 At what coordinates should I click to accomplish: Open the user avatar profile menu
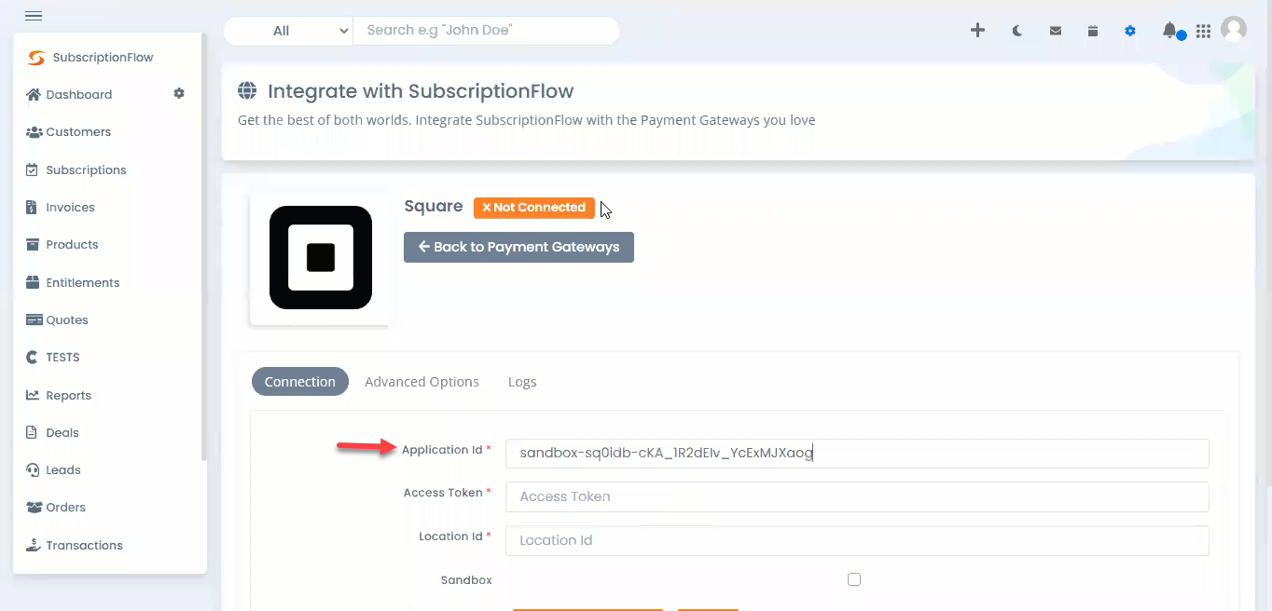tap(1234, 29)
